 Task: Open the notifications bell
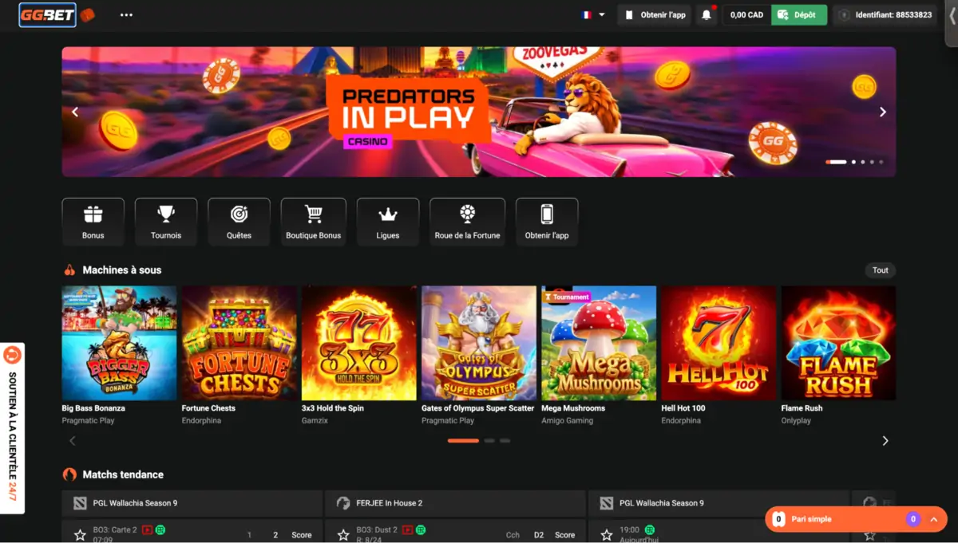coord(707,14)
